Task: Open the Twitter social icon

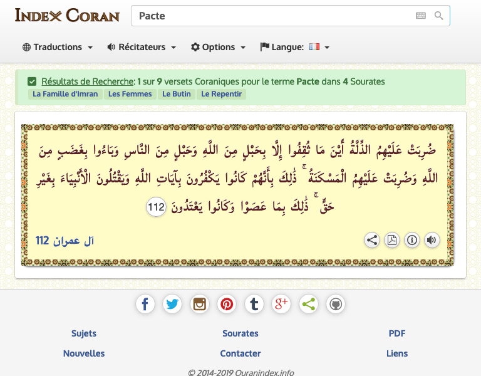Action: 172,305
